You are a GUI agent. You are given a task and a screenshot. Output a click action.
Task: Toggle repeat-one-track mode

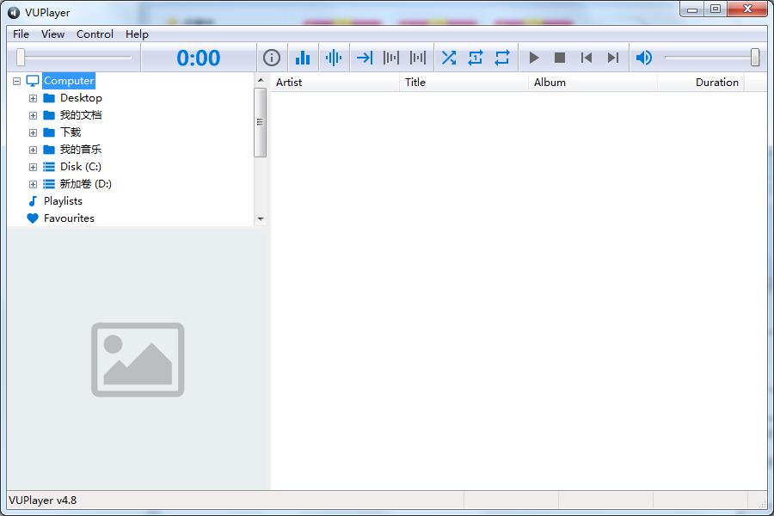coord(476,58)
